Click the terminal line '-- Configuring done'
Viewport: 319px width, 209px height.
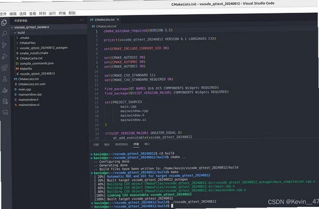point(112,162)
